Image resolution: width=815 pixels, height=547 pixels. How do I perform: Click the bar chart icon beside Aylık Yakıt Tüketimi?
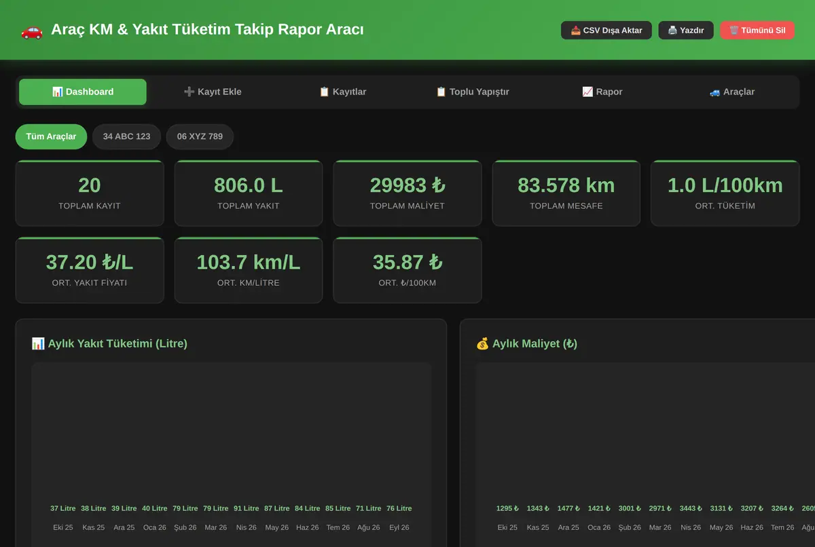coord(38,343)
